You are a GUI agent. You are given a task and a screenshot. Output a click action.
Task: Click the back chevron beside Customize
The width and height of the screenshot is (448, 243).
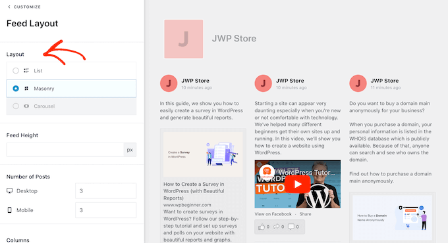[x=9, y=7]
